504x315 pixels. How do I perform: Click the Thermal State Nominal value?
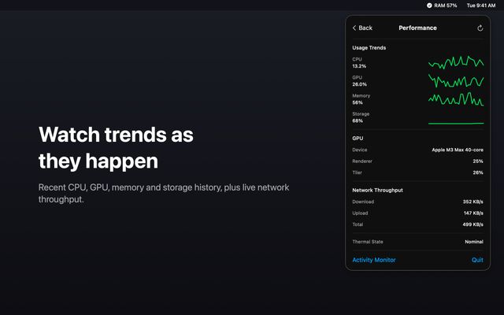pos(474,242)
